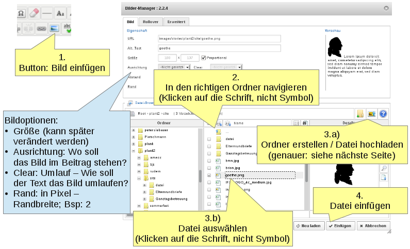Expand the petersiebauer folder tree node
The height and width of the screenshot is (249, 410).
(134, 130)
